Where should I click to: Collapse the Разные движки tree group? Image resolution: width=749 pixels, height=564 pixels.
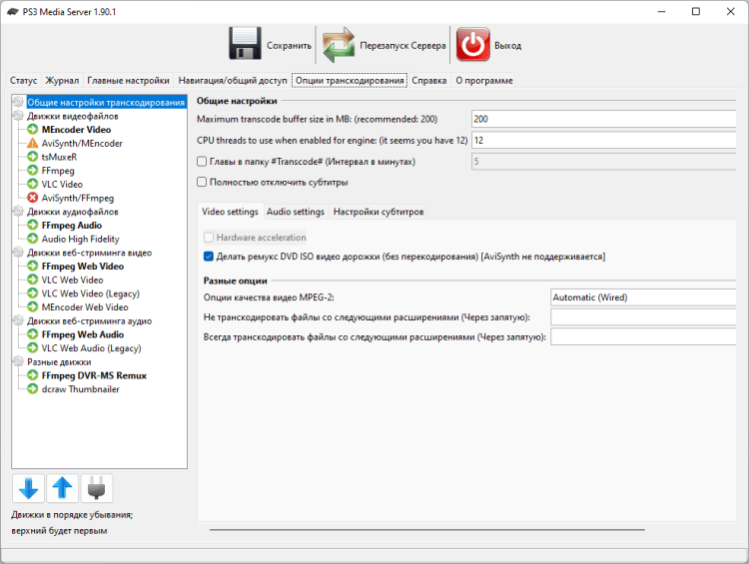(19, 362)
